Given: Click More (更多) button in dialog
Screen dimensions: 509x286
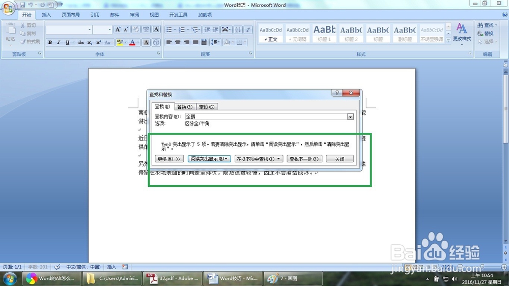Looking at the screenshot, I should coord(169,159).
